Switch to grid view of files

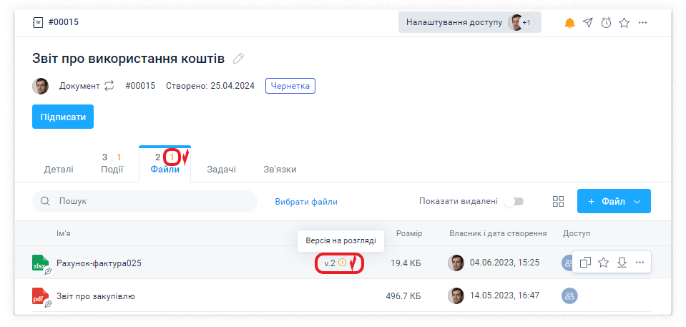coord(559,202)
